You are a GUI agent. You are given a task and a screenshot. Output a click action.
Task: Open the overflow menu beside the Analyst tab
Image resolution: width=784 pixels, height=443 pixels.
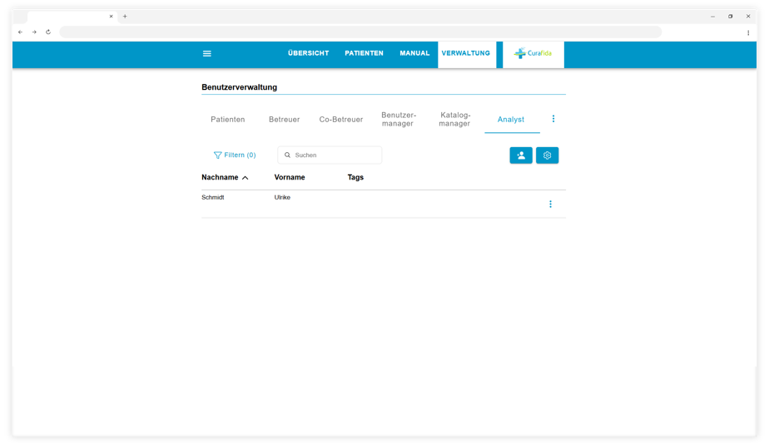coord(553,119)
